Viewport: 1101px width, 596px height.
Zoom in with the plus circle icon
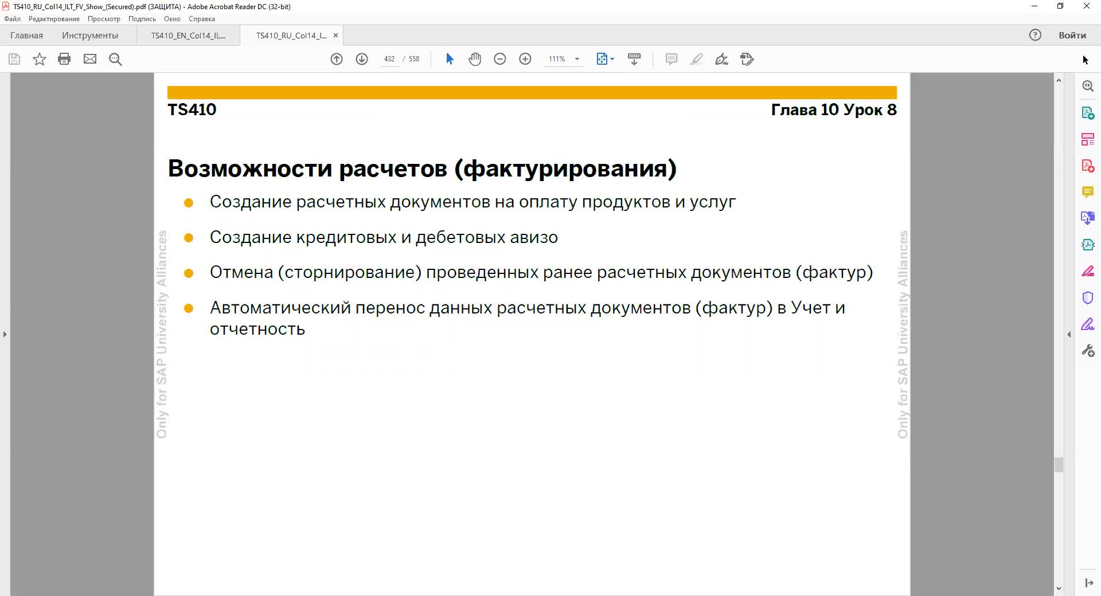pyautogui.click(x=525, y=59)
